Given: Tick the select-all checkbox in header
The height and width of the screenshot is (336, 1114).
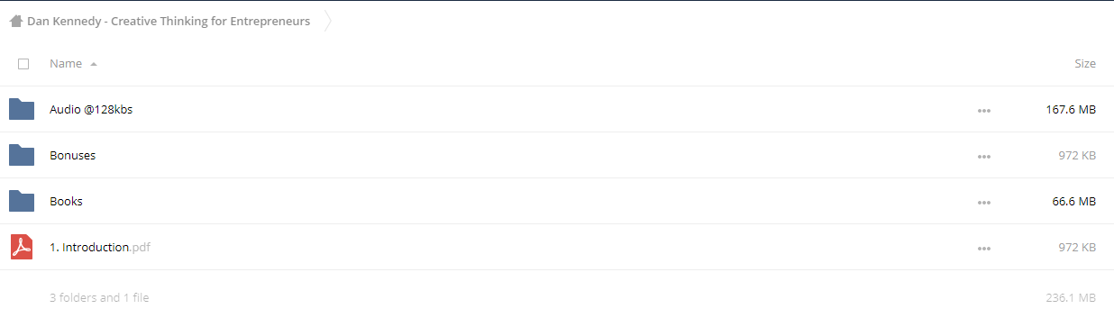Looking at the screenshot, I should (x=23, y=64).
